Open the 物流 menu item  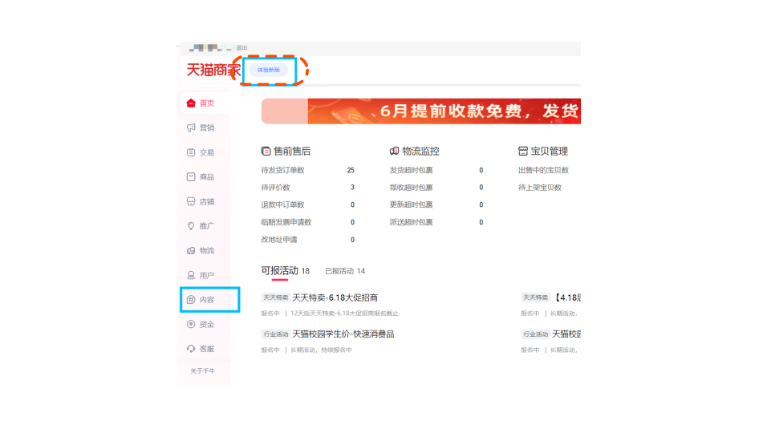tap(205, 251)
